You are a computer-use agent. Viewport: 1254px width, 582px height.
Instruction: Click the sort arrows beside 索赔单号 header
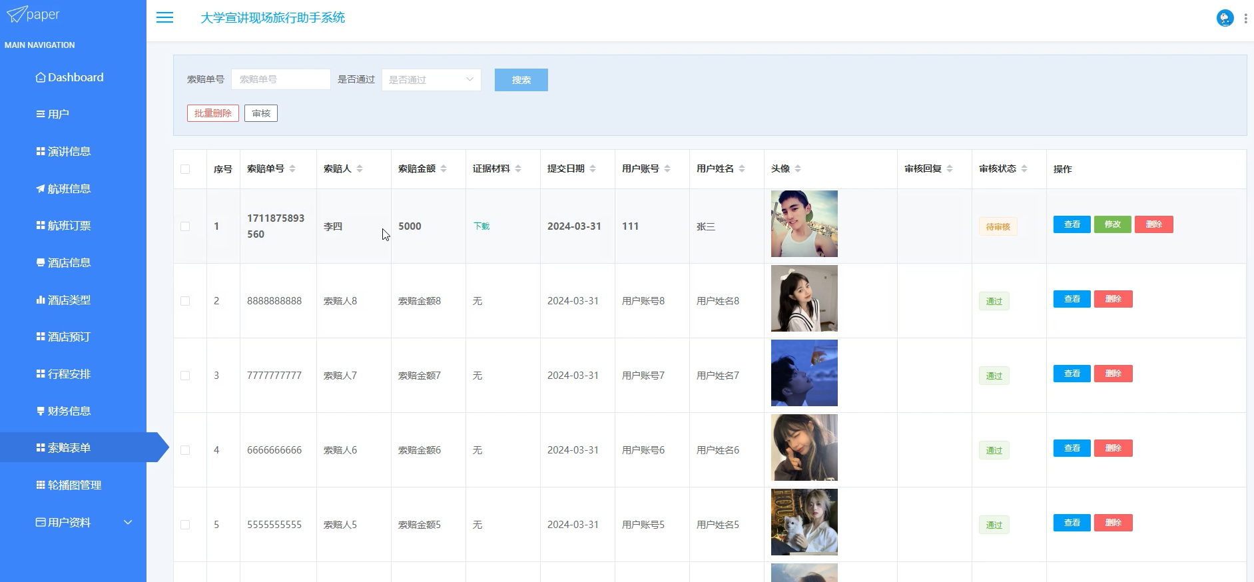click(x=292, y=169)
